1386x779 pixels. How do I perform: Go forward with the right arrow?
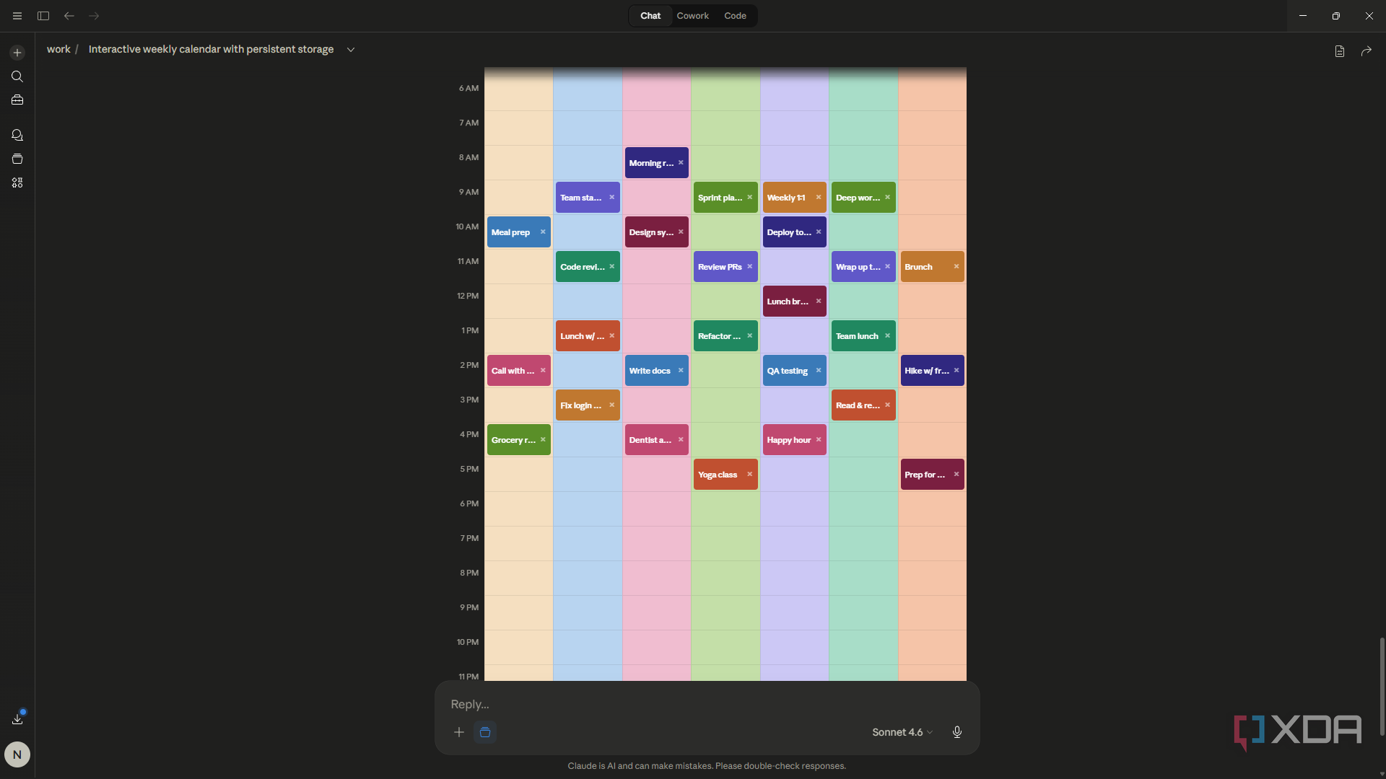coord(94,16)
